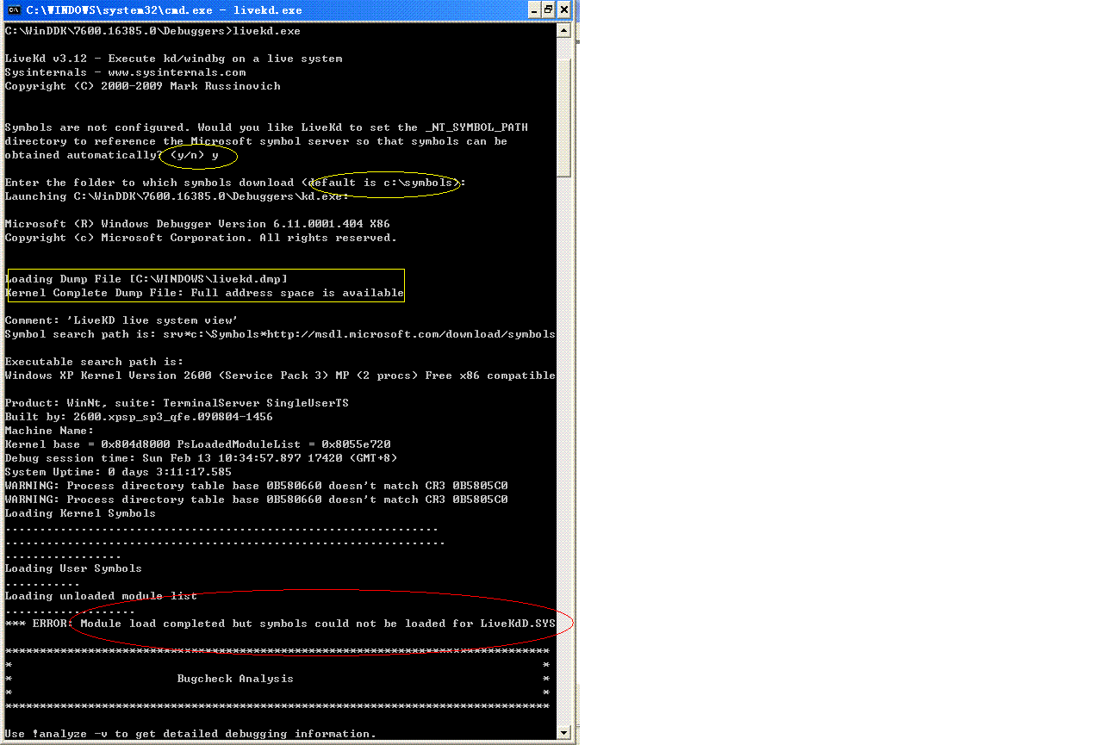
Task: Restore the cmd.exe window using the title bar button
Action: (548, 9)
